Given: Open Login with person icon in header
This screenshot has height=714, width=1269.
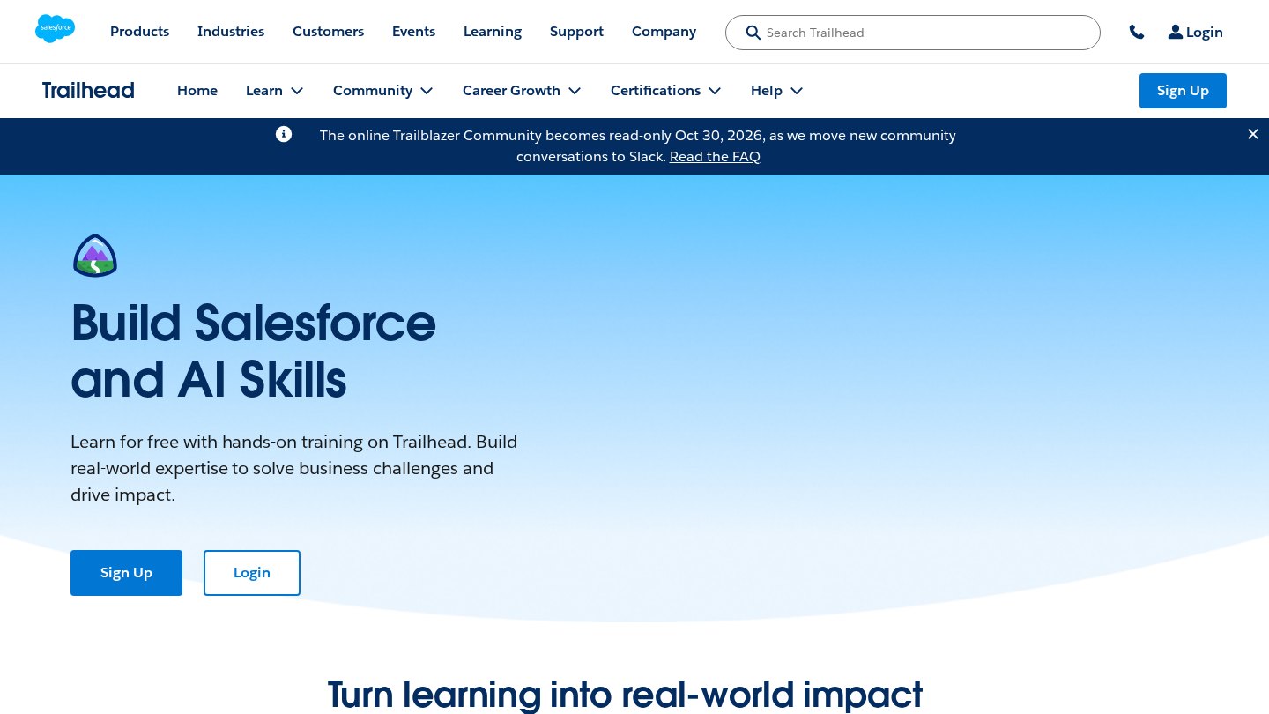Looking at the screenshot, I should pos(1195,32).
